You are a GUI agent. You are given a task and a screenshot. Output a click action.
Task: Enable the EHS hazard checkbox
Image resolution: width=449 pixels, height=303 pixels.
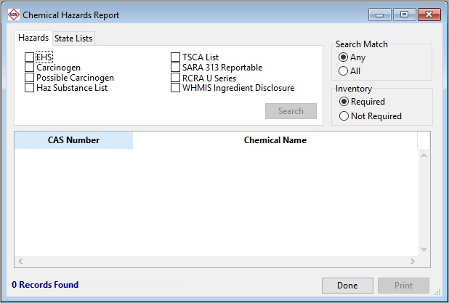[29, 57]
